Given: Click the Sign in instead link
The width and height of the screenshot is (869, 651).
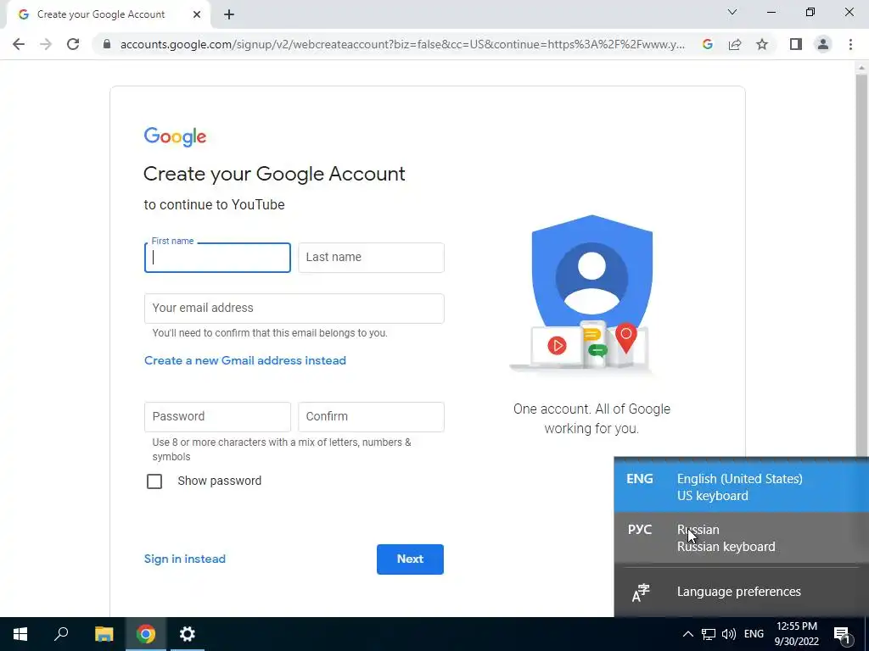Looking at the screenshot, I should tap(184, 559).
